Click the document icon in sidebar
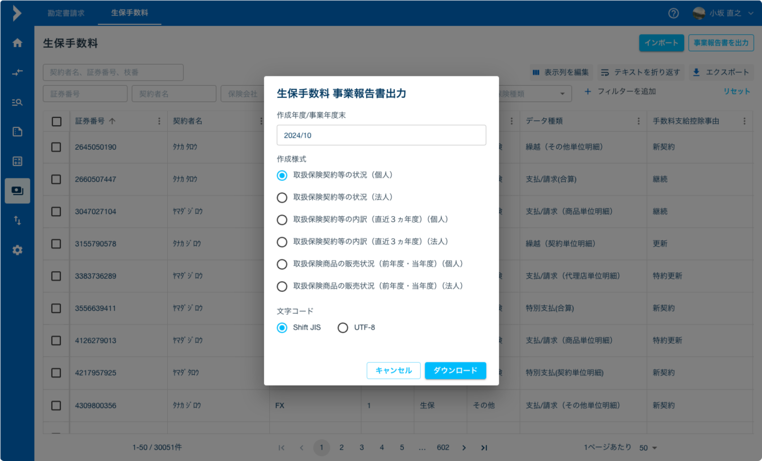 pos(17,131)
